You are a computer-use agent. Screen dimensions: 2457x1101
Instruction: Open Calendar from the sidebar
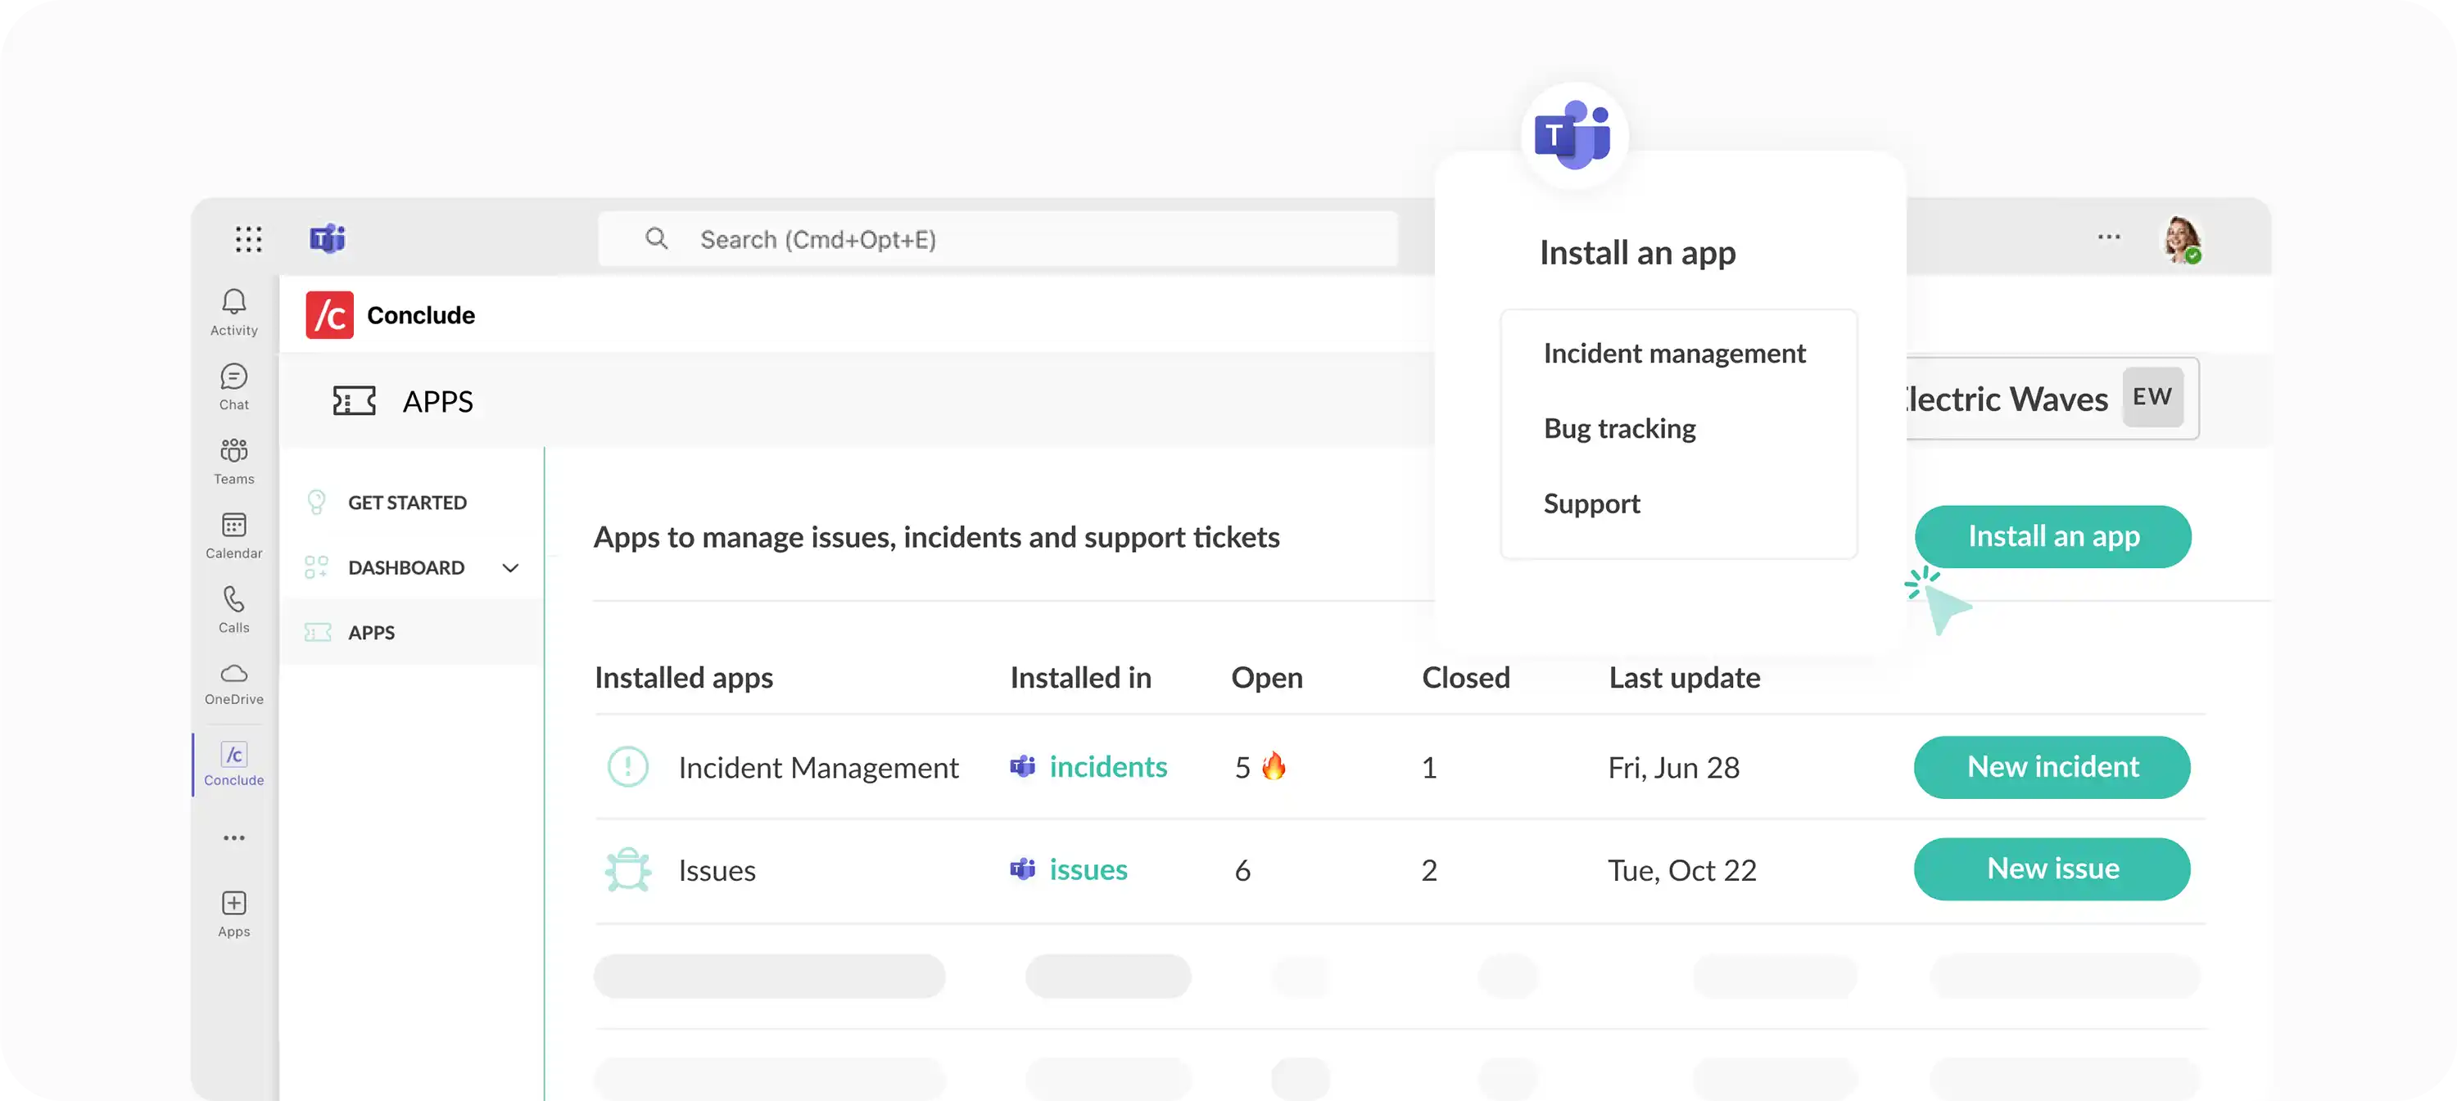(x=233, y=535)
